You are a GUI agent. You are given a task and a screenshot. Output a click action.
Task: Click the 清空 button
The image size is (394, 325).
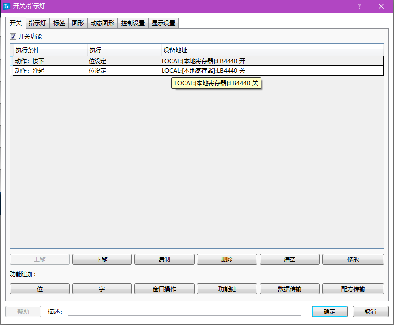click(290, 259)
